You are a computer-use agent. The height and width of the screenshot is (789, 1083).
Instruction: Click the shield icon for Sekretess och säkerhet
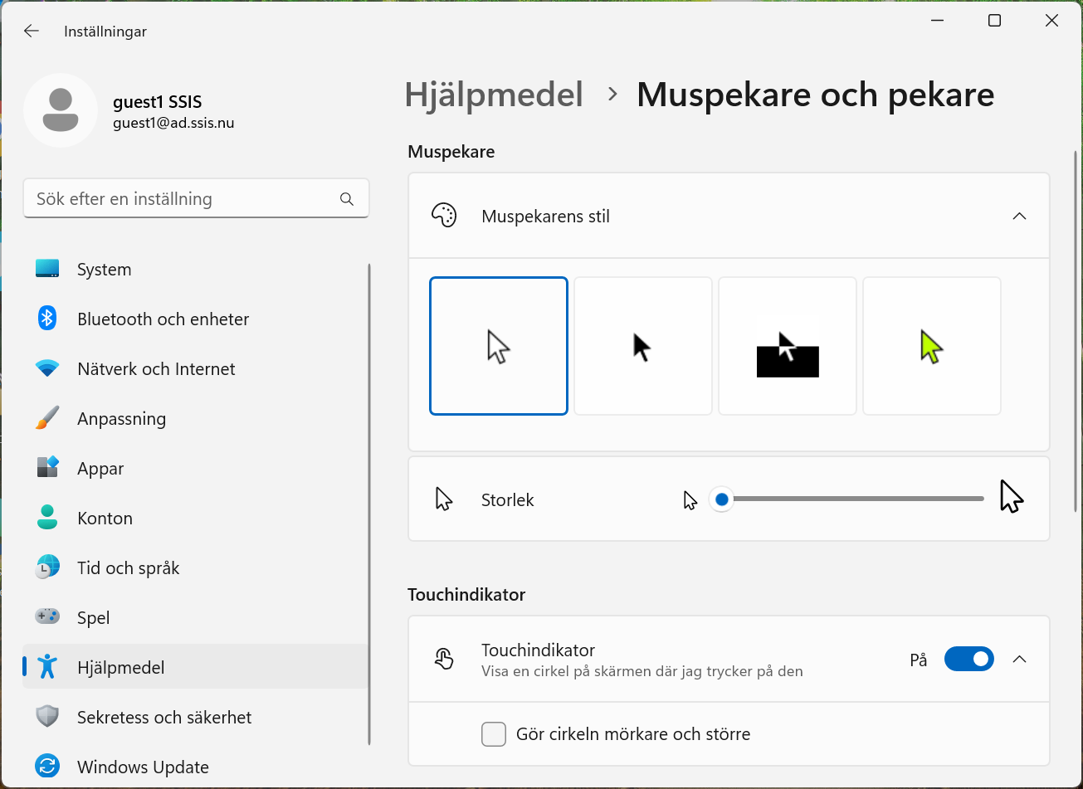point(47,717)
